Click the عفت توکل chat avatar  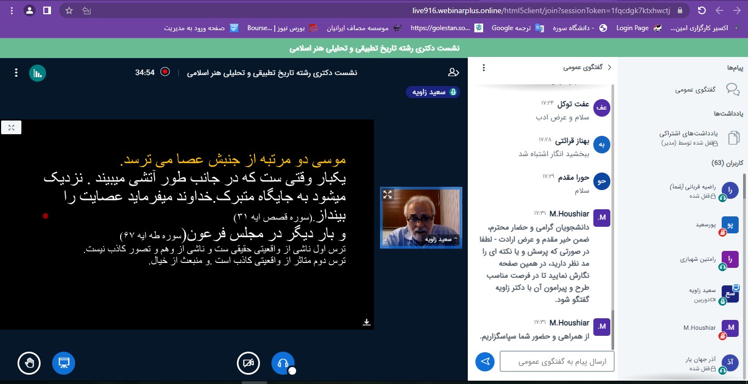[602, 108]
